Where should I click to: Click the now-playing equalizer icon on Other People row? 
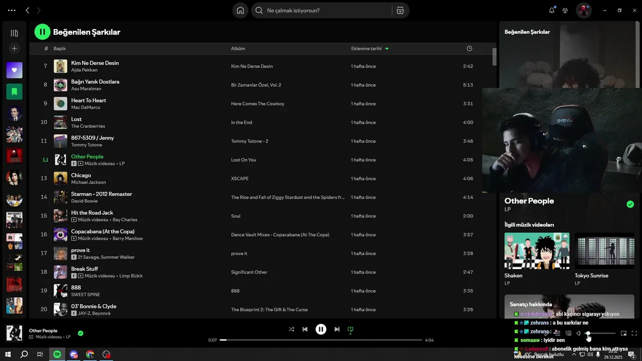pos(45,160)
